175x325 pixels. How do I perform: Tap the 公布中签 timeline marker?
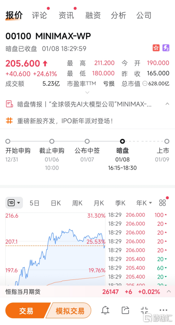(x=87, y=141)
